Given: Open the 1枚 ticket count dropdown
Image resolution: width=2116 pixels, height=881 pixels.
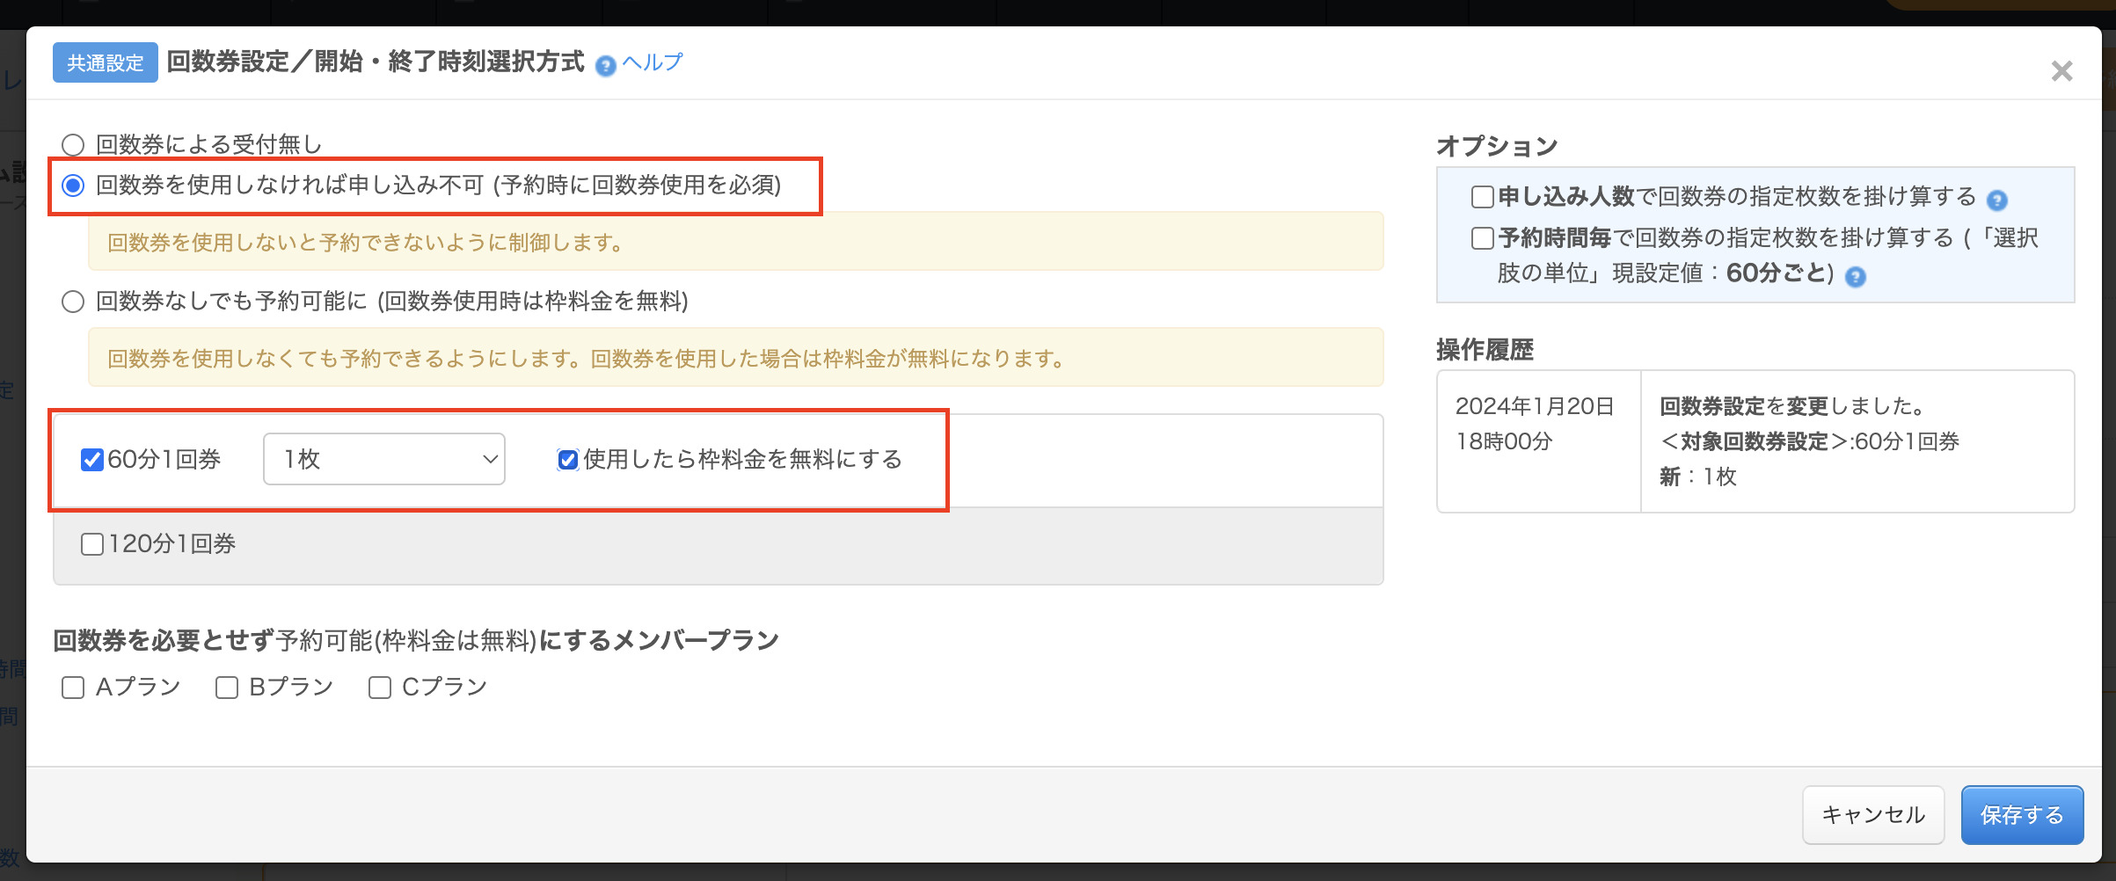Looking at the screenshot, I should (384, 459).
